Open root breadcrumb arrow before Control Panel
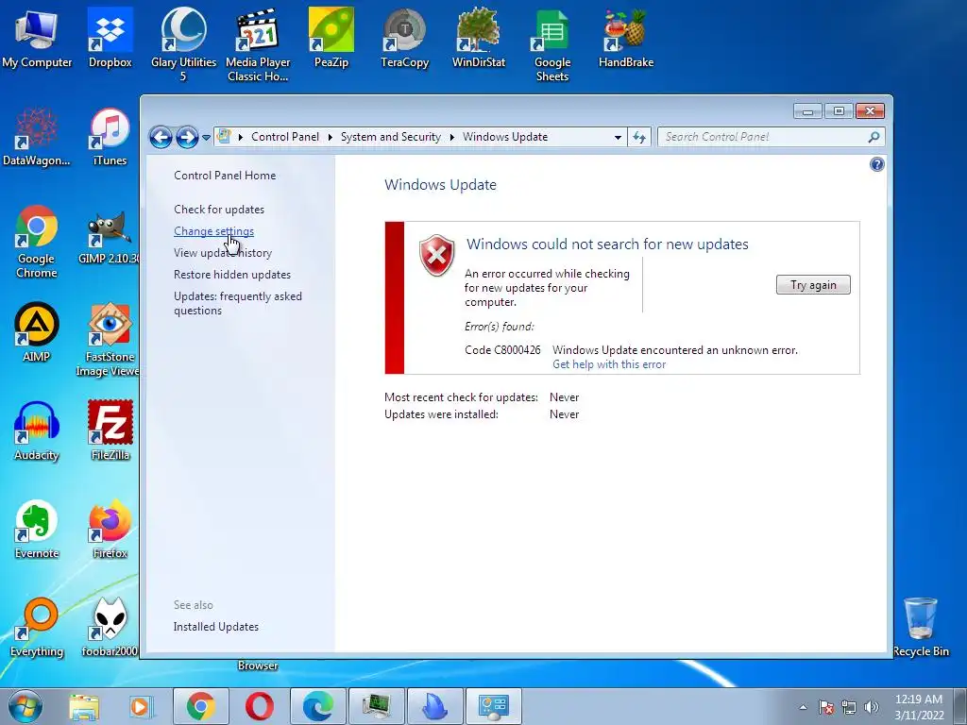This screenshot has height=725, width=967. pos(241,137)
